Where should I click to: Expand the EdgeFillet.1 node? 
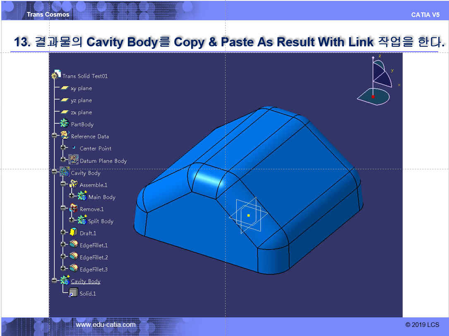pyautogui.click(x=63, y=244)
